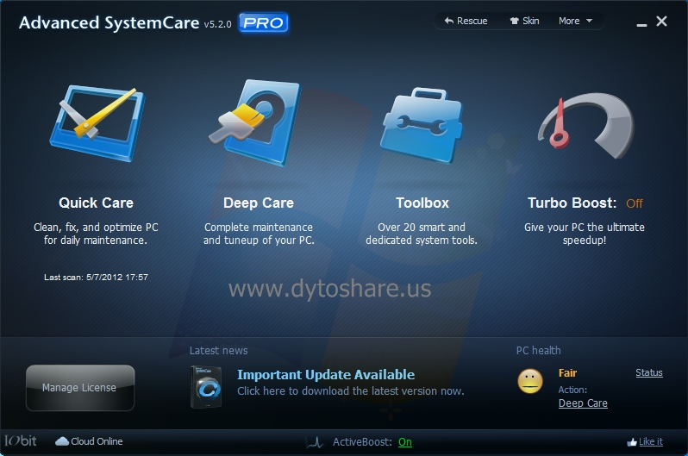Image resolution: width=688 pixels, height=456 pixels.
Task: Click 'Last scan: 5/7/2012 17:57' text
Action: 96,277
